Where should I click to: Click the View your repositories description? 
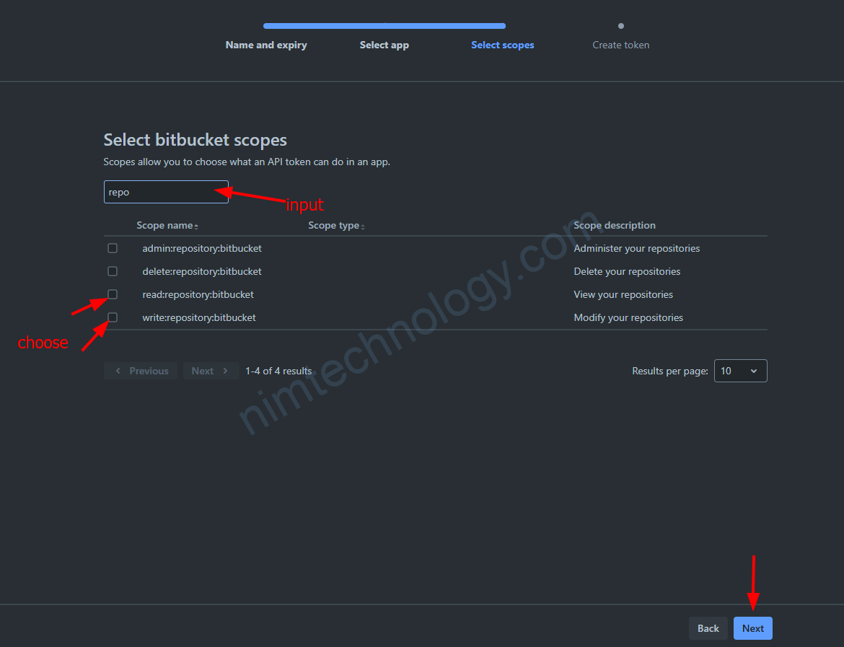(x=623, y=294)
